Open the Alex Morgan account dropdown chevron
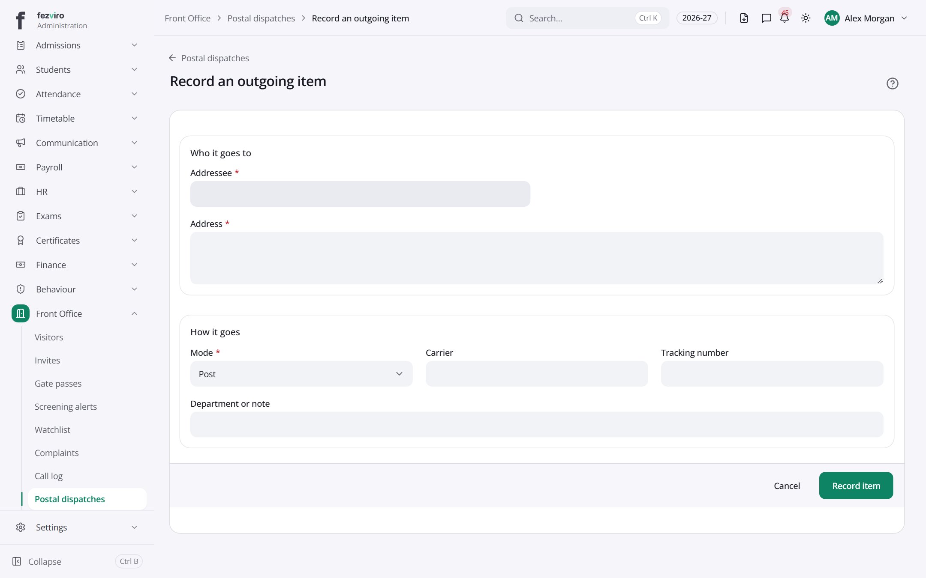 pos(904,18)
